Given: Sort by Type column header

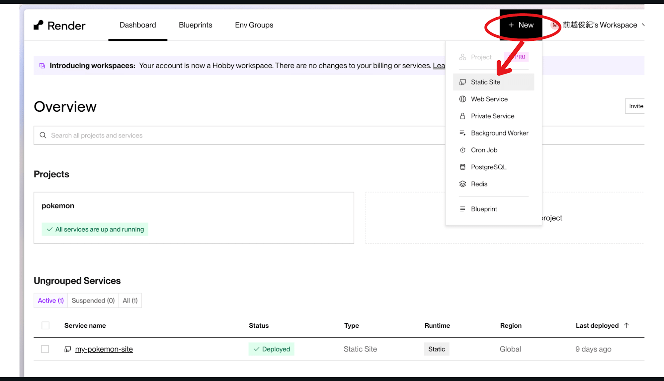Looking at the screenshot, I should click(x=352, y=325).
